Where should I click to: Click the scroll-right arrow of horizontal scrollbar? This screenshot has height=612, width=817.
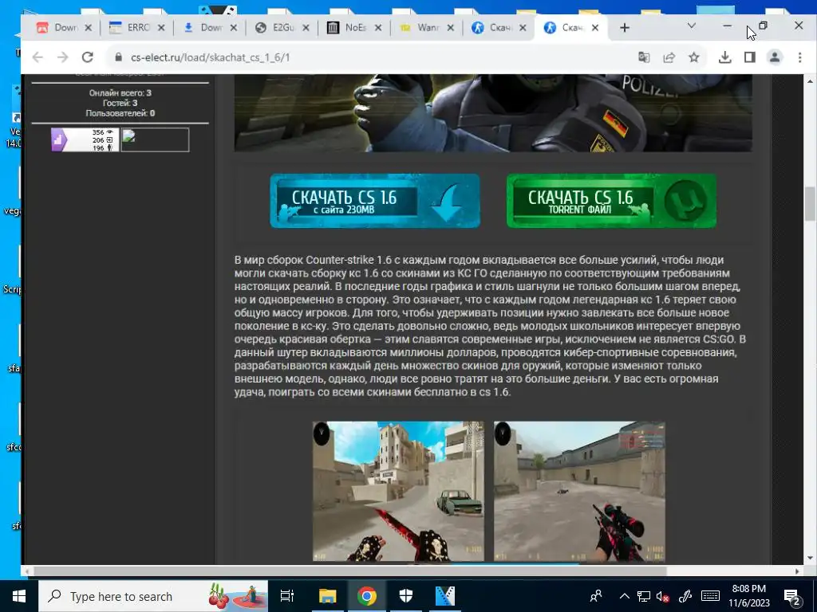797,571
